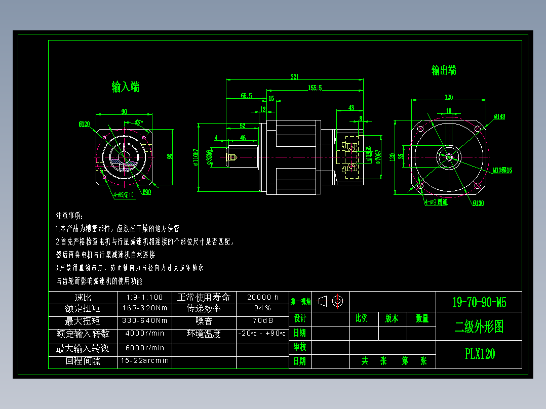Select the target circle symbol beside 第一视角
Viewport: 546px width, 409px height.
tap(338, 302)
